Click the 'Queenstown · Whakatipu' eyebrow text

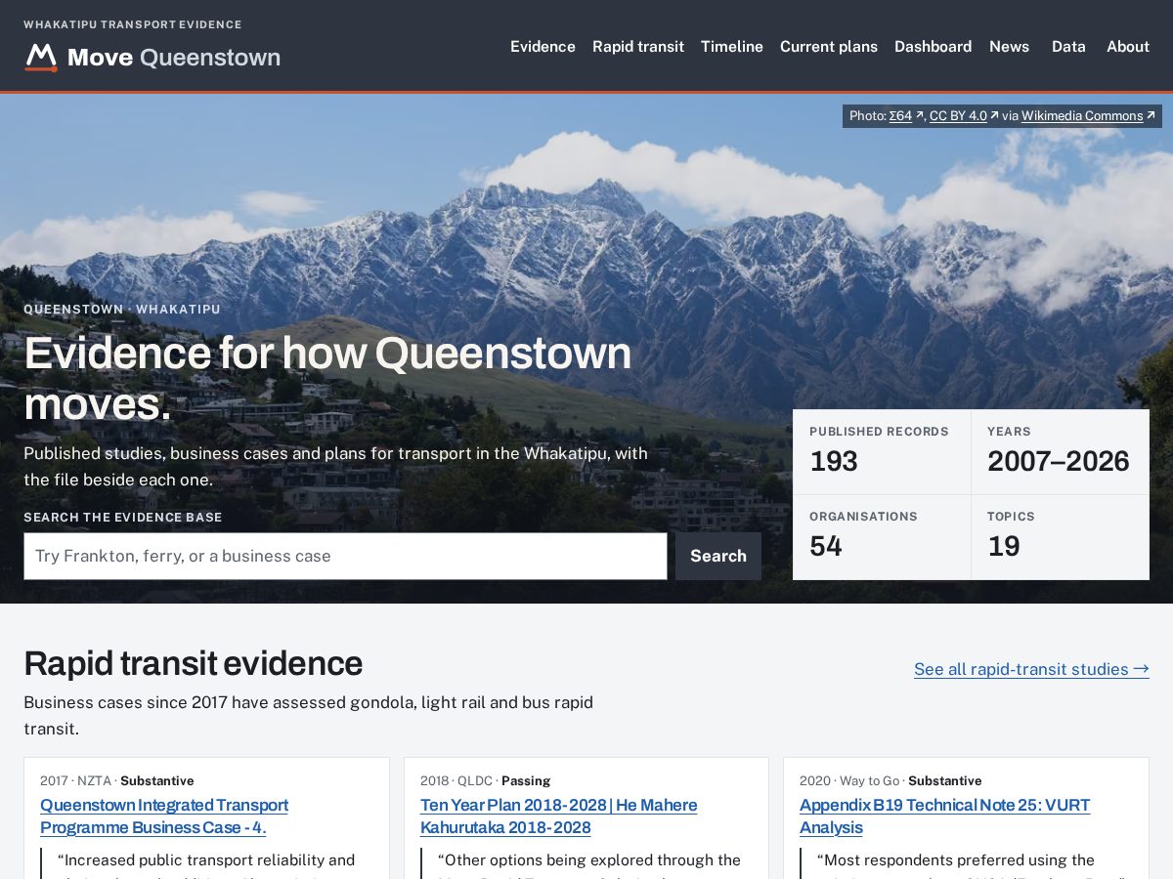(x=122, y=310)
